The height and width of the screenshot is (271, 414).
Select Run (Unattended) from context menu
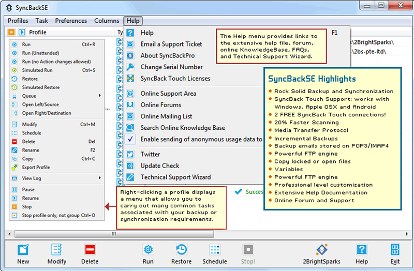pos(57,53)
